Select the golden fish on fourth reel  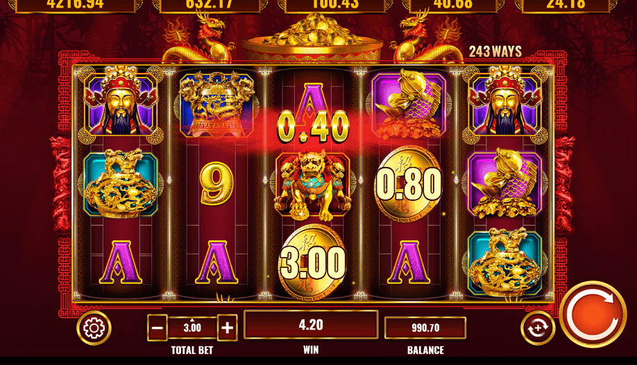coord(408,103)
